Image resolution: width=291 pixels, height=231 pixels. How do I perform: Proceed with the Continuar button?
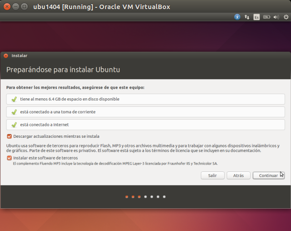pos(269,176)
